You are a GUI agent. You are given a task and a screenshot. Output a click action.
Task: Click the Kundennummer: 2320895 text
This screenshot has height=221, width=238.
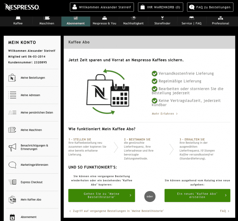pos(28,62)
